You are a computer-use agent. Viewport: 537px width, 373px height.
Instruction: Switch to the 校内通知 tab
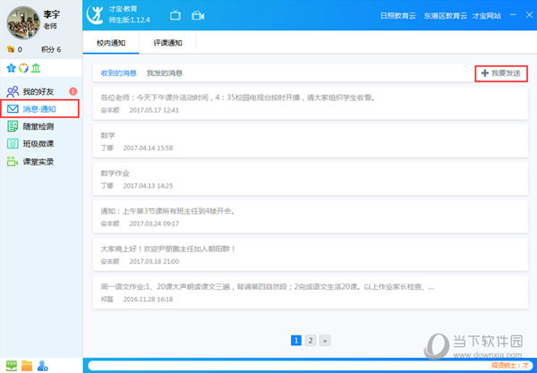(111, 43)
